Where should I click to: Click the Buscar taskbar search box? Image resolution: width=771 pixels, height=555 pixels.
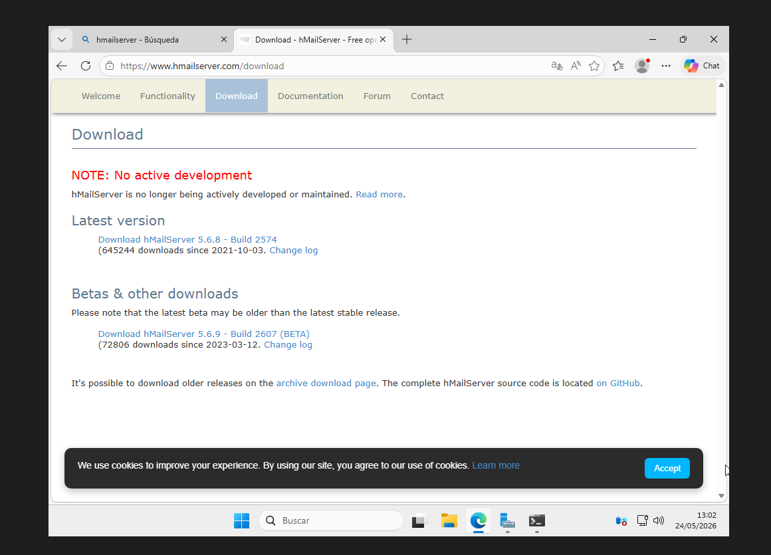[331, 520]
